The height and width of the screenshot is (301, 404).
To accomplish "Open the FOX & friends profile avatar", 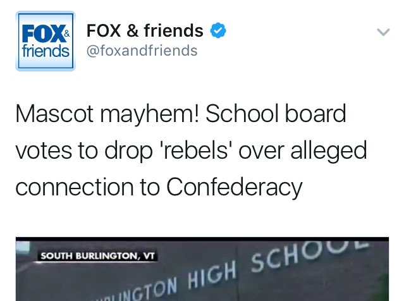I will [46, 41].
